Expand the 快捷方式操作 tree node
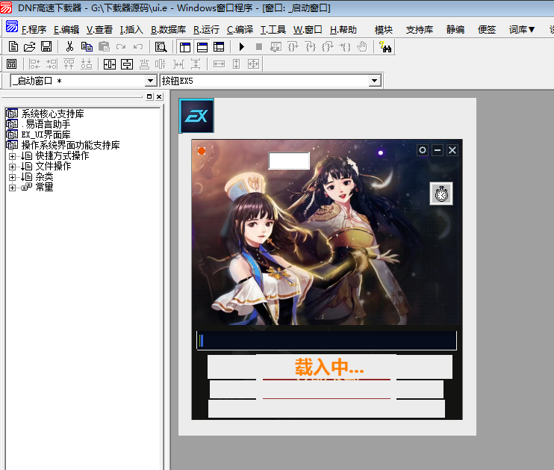 [12, 156]
